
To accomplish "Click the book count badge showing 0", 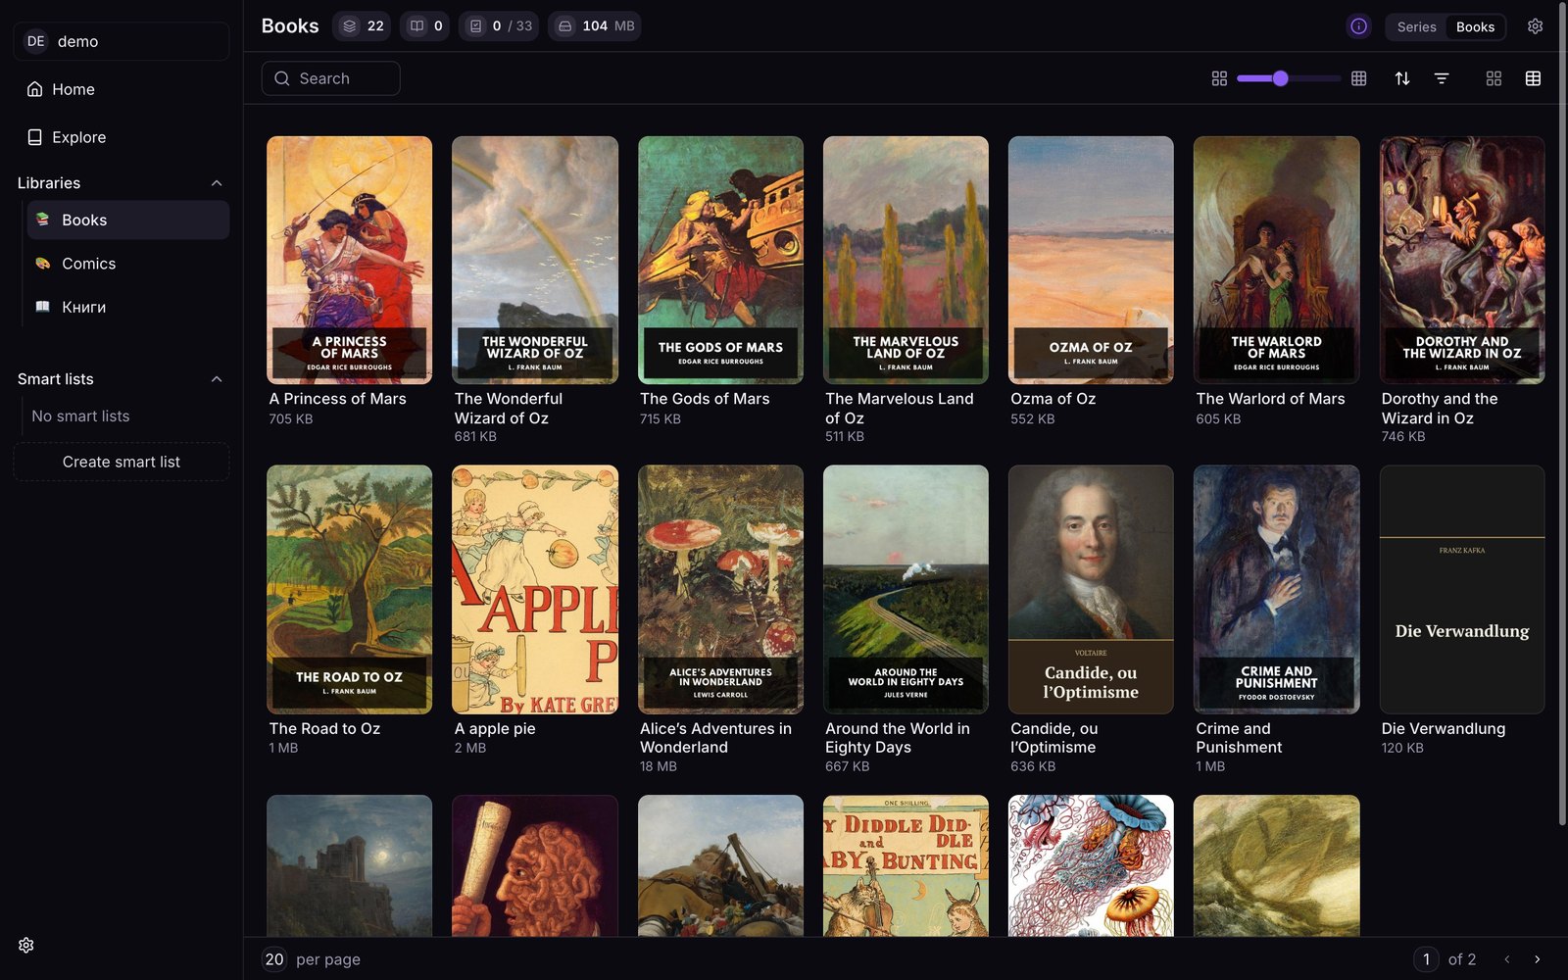I will [425, 26].
